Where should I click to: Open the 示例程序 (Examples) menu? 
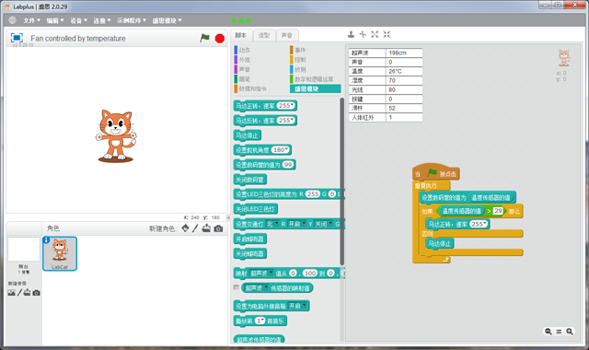click(131, 20)
